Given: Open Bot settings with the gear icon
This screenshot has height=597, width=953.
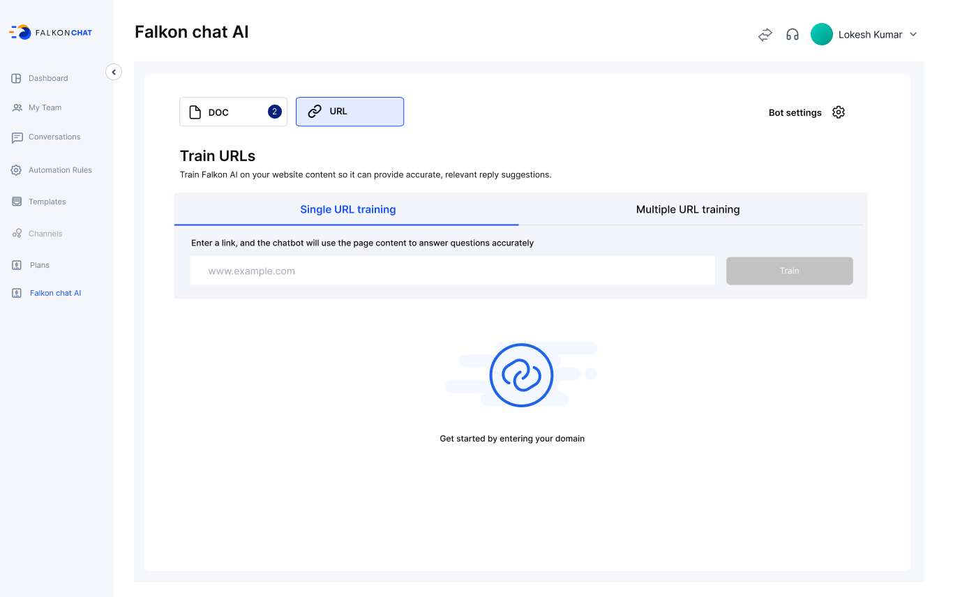Looking at the screenshot, I should (838, 112).
